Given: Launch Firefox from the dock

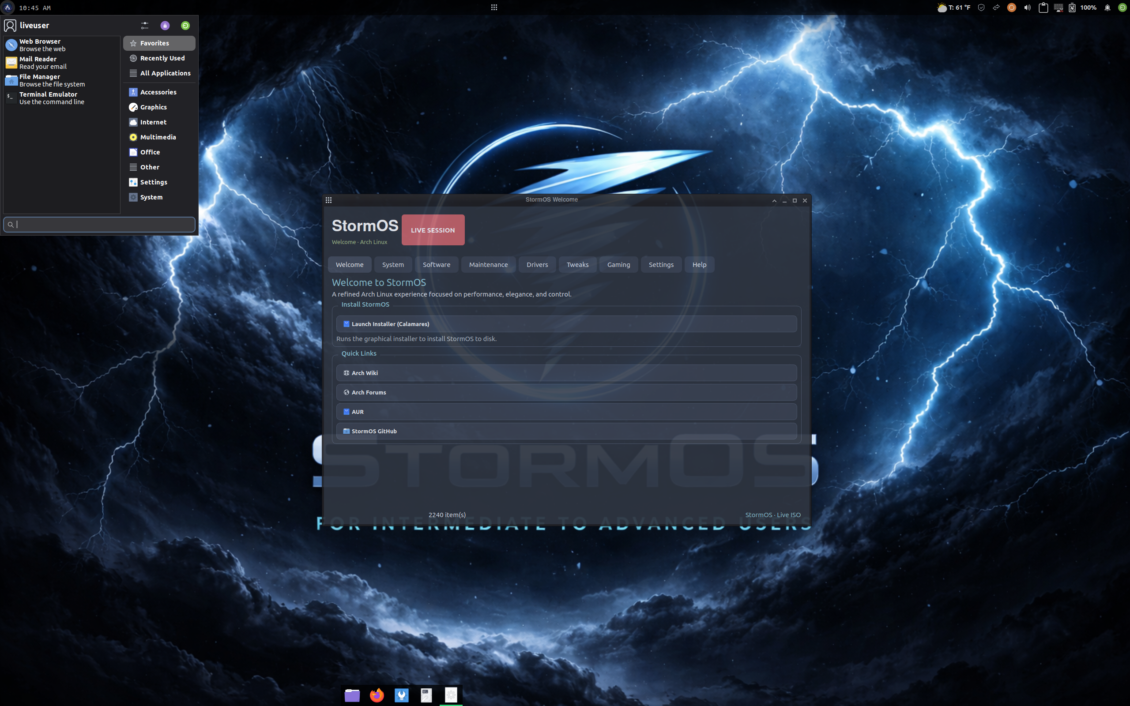Looking at the screenshot, I should (x=377, y=695).
